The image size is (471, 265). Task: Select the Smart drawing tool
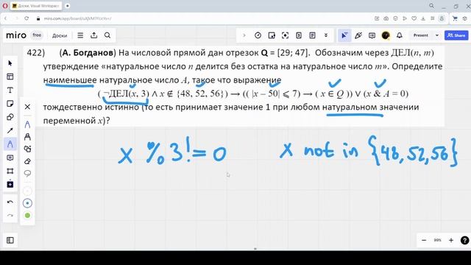coord(27,149)
